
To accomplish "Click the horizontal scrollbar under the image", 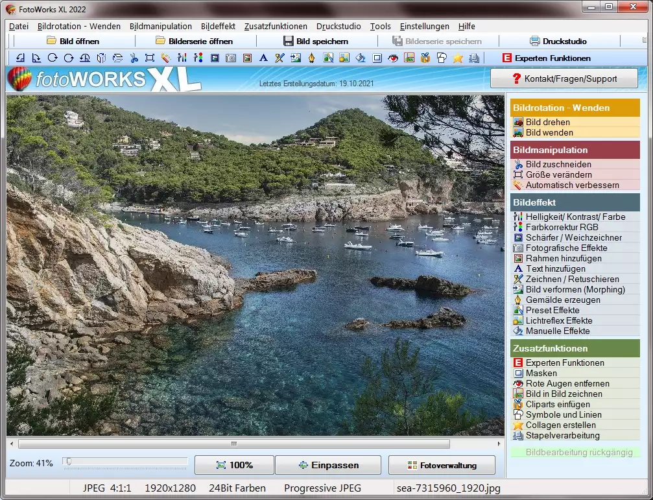I will pos(233,444).
